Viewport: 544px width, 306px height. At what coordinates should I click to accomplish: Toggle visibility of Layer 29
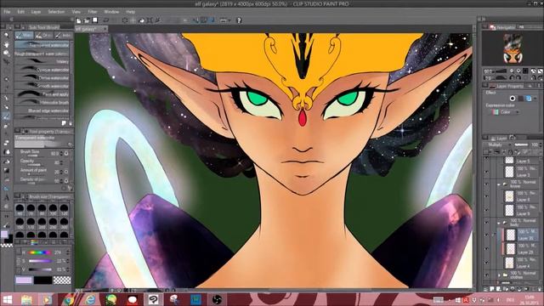[486, 249]
